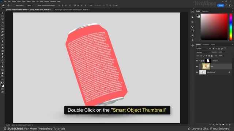Open more options three-dots in options bar
Screen dimensions: 234x131
pos(91,5)
